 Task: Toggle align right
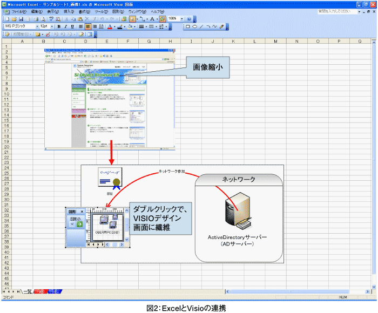[x=94, y=27]
